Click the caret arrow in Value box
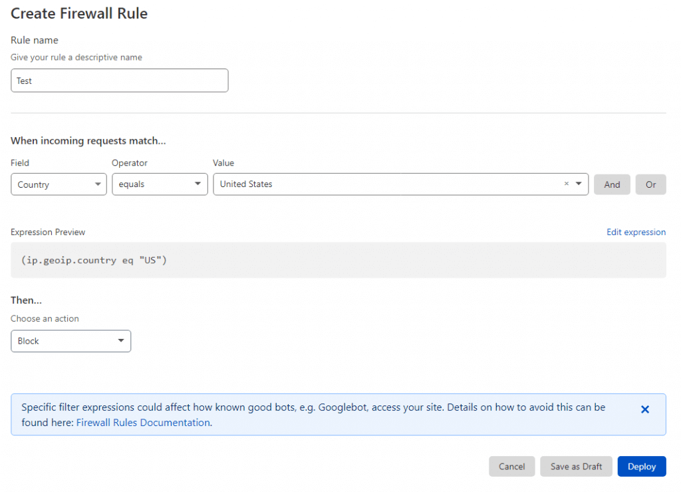The image size is (681, 492). click(579, 184)
